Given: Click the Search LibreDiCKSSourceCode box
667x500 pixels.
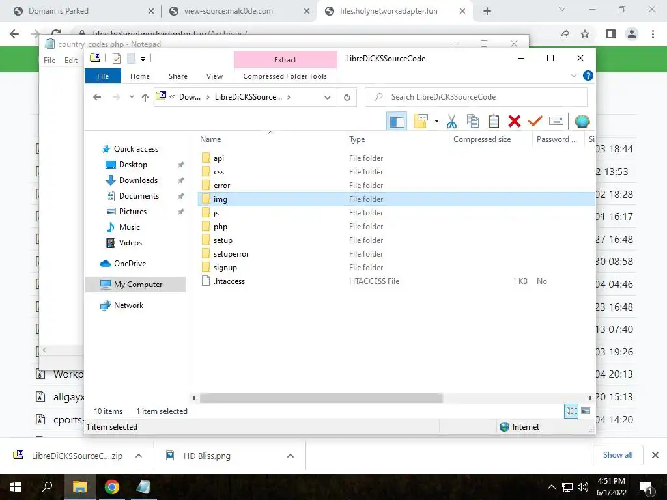Looking at the screenshot, I should click(x=476, y=97).
